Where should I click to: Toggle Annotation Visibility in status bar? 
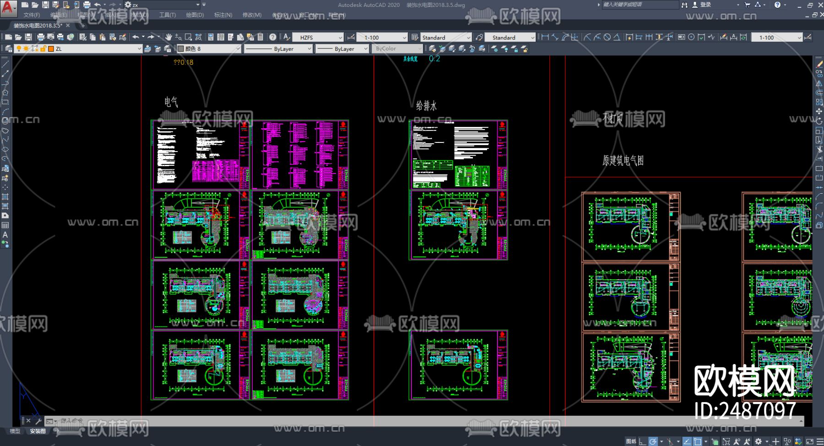[737, 441]
